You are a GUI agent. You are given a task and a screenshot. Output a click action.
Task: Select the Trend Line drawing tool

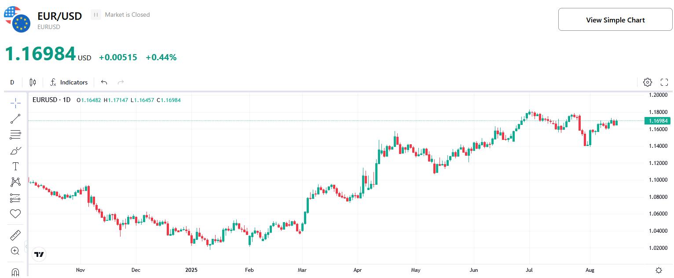click(x=15, y=118)
